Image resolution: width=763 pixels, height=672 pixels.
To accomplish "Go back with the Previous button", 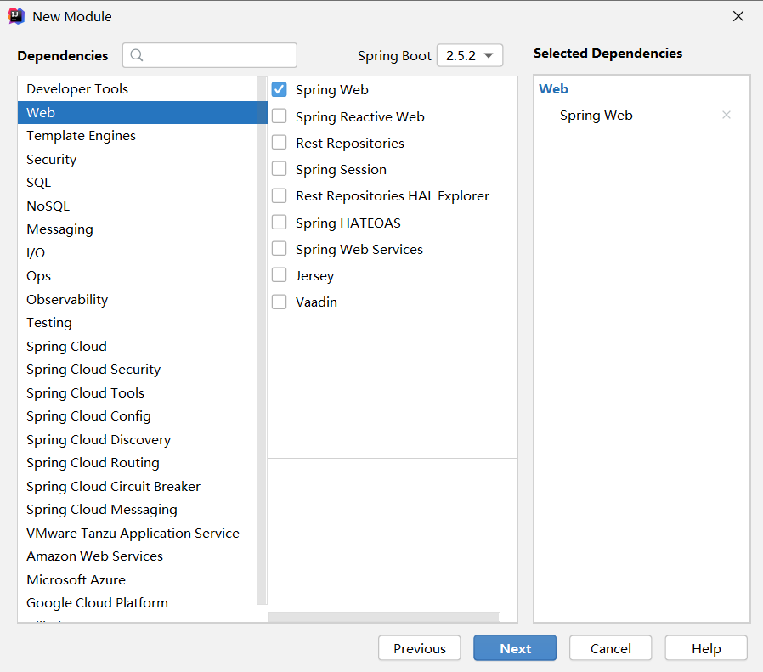I will [420, 648].
